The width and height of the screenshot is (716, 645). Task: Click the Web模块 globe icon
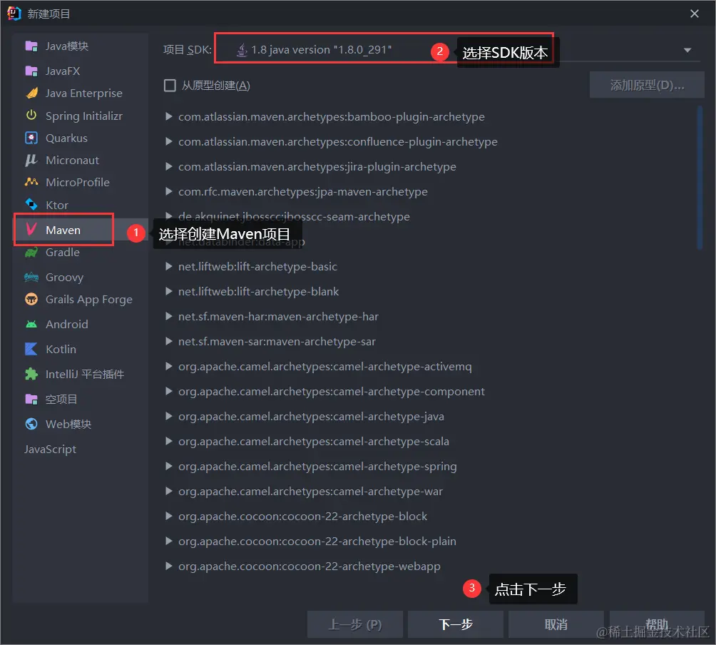point(31,424)
